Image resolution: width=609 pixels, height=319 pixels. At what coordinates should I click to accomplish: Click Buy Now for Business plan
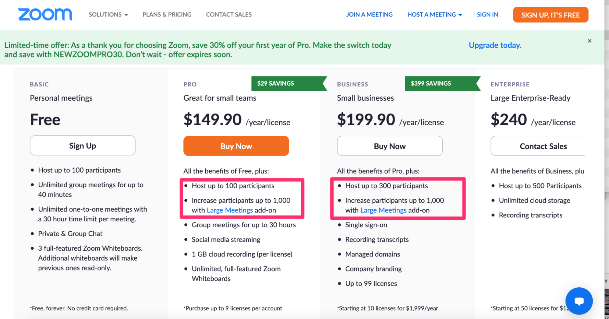click(x=390, y=146)
